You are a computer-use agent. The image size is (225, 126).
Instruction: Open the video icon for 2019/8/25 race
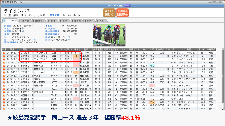(4, 53)
